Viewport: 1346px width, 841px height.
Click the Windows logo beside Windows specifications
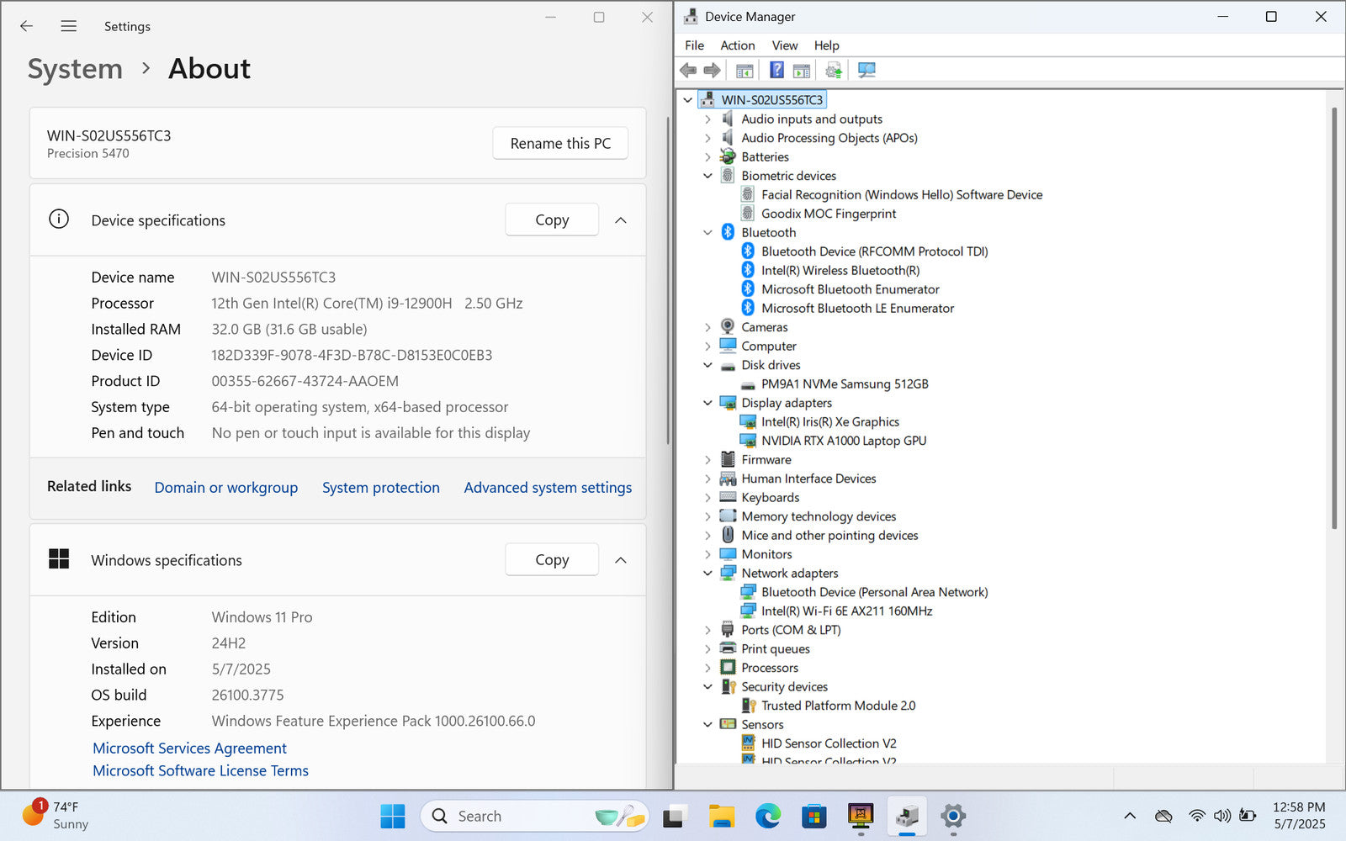pyautogui.click(x=59, y=558)
